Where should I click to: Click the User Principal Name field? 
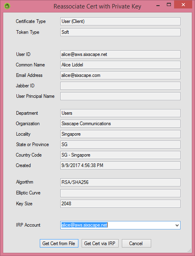pos(120,96)
